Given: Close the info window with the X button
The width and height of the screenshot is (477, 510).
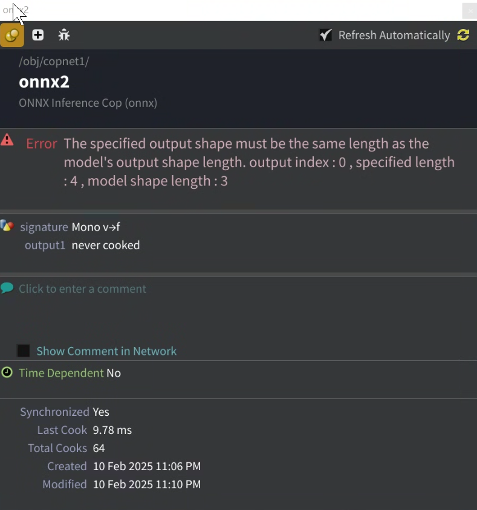Looking at the screenshot, I should tap(470, 11).
